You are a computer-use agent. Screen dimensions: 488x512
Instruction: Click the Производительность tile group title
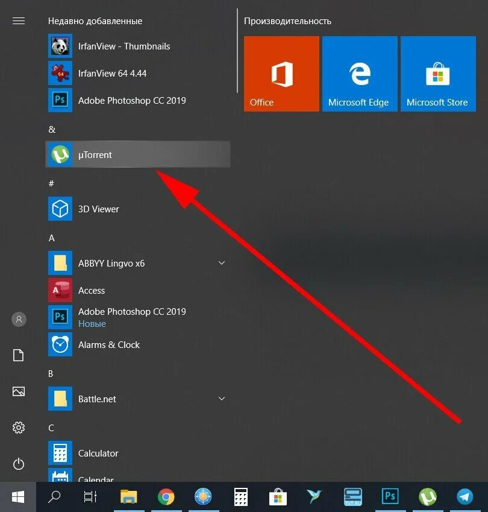(x=288, y=21)
